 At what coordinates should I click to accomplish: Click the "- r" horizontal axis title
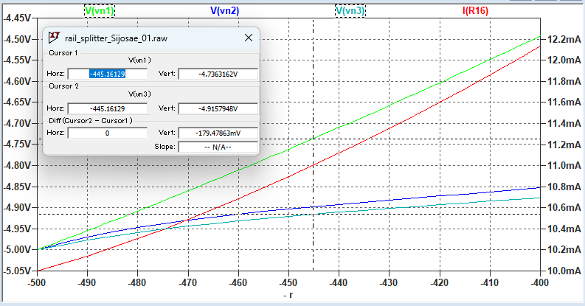pyautogui.click(x=289, y=295)
